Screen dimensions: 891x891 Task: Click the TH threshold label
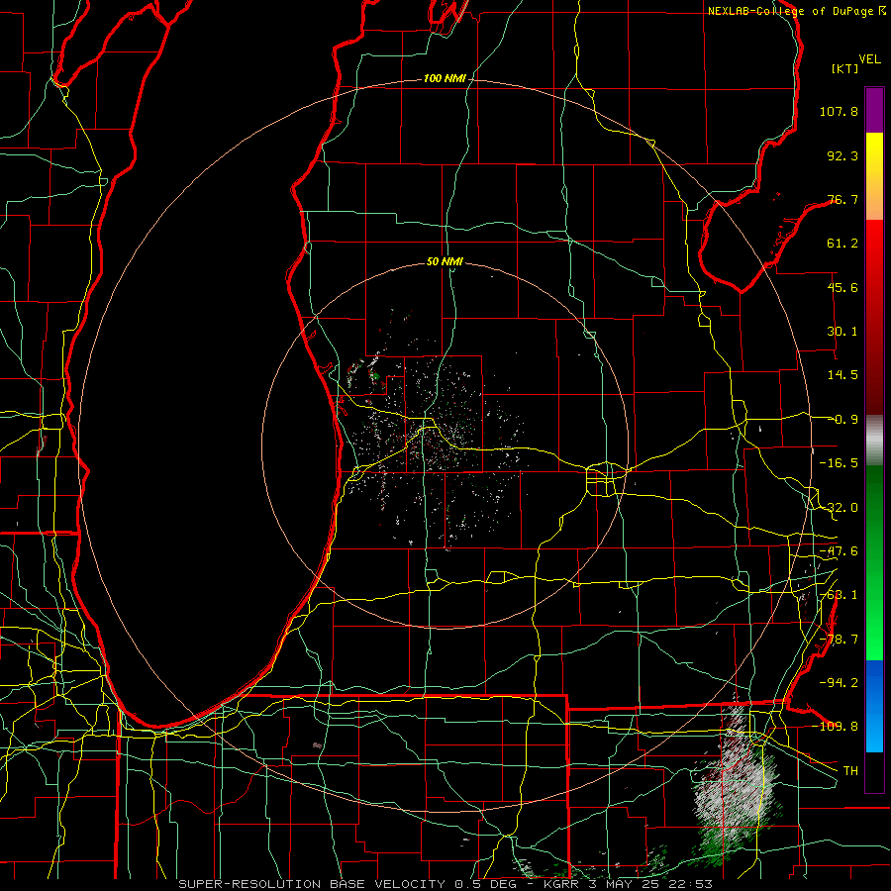tap(850, 770)
